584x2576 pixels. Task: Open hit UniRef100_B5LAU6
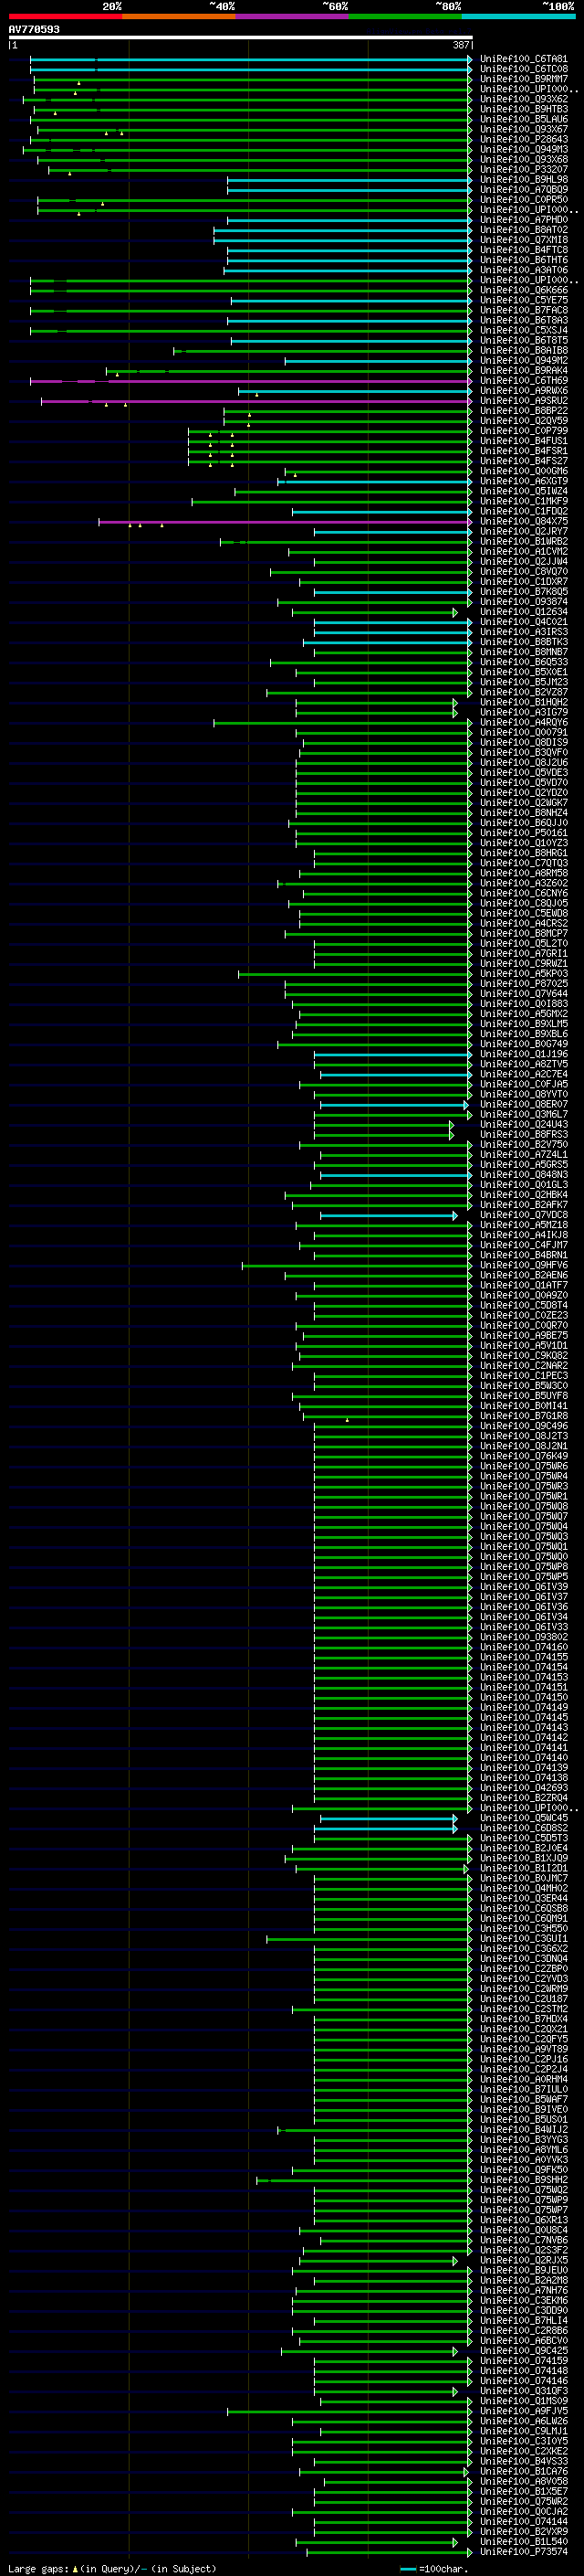point(524,119)
